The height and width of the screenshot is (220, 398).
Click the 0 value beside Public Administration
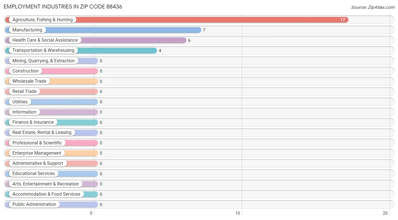click(x=101, y=204)
